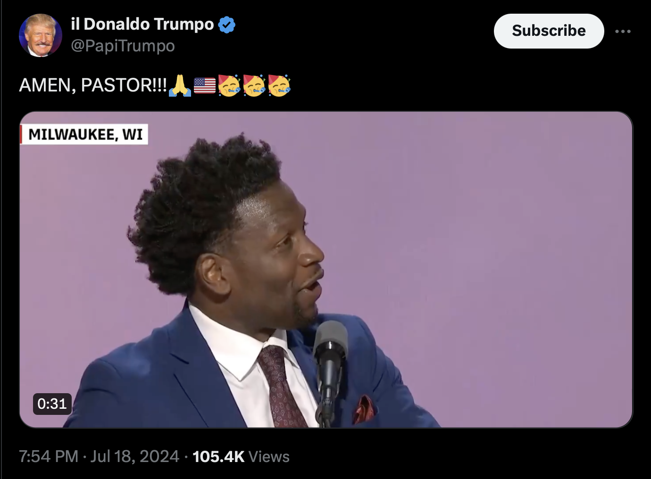Open the three-dot more options menu

point(623,31)
